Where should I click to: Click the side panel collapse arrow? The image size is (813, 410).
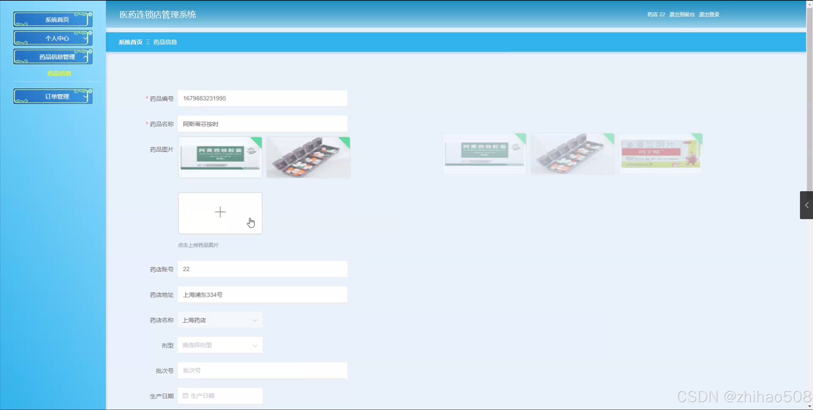pyautogui.click(x=806, y=205)
